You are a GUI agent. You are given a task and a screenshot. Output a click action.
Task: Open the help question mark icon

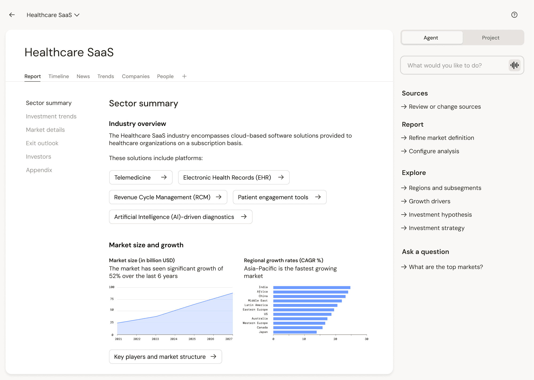pyautogui.click(x=514, y=15)
